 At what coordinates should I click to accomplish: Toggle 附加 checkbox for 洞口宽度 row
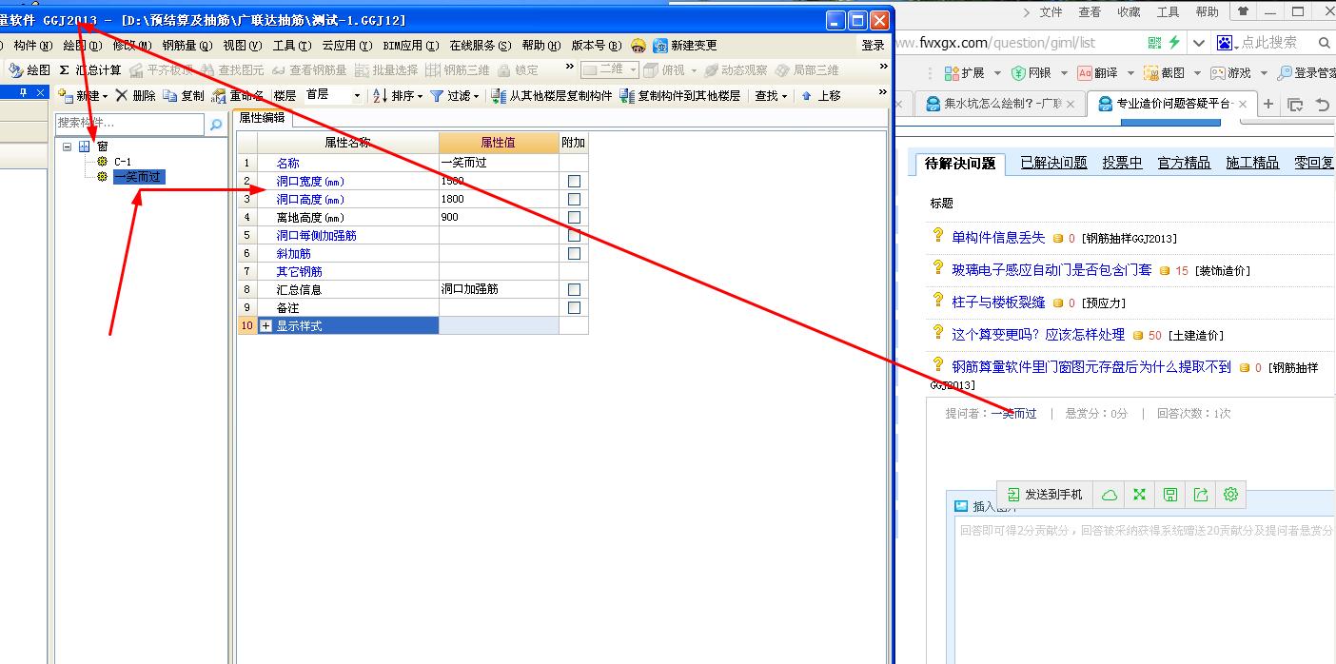[574, 181]
